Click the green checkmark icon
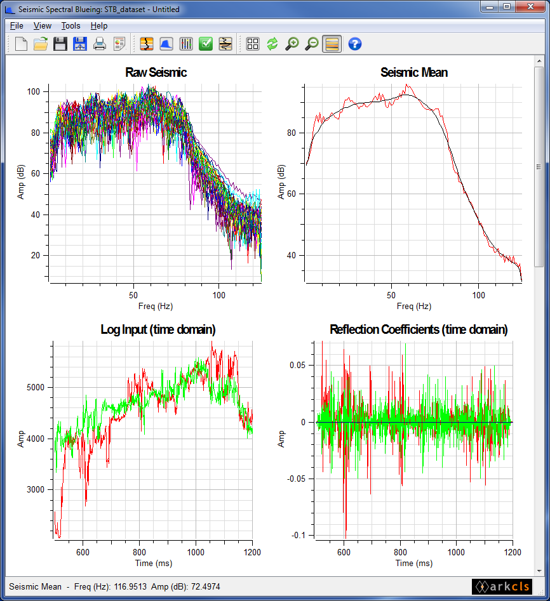Image resolution: width=550 pixels, height=601 pixels. [x=206, y=44]
